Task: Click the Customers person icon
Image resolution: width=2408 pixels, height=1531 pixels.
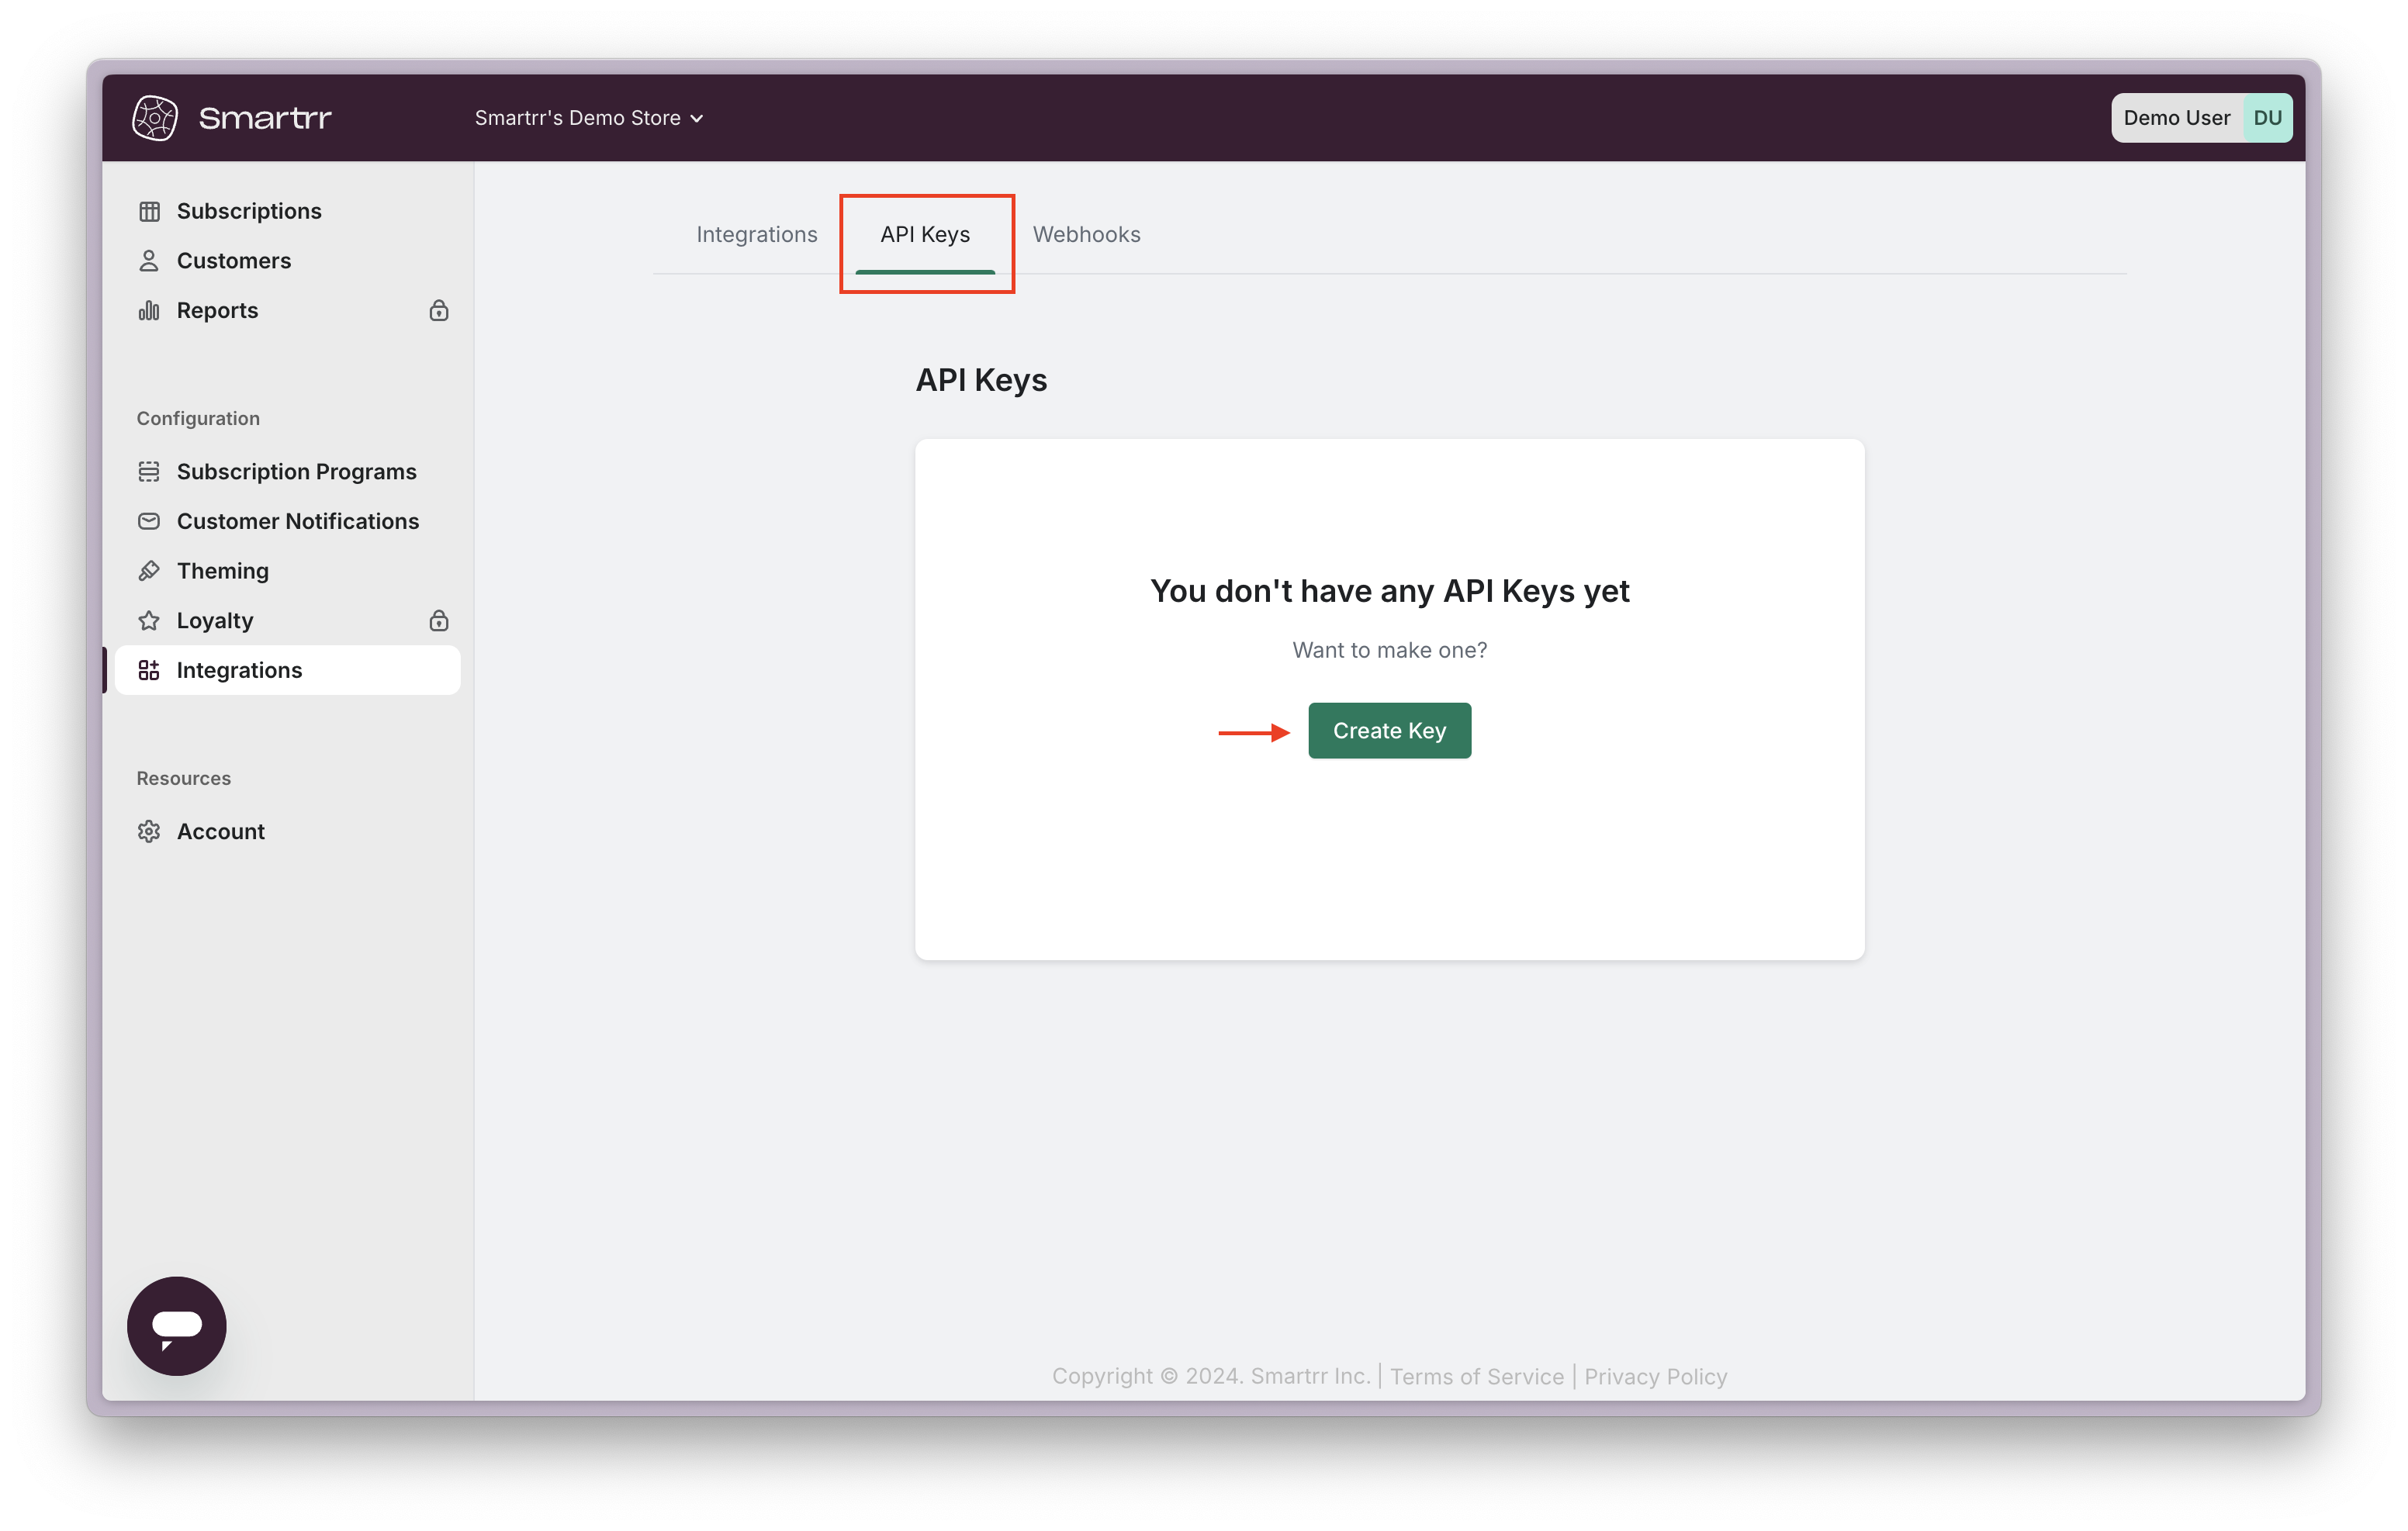Action: pos(149,261)
